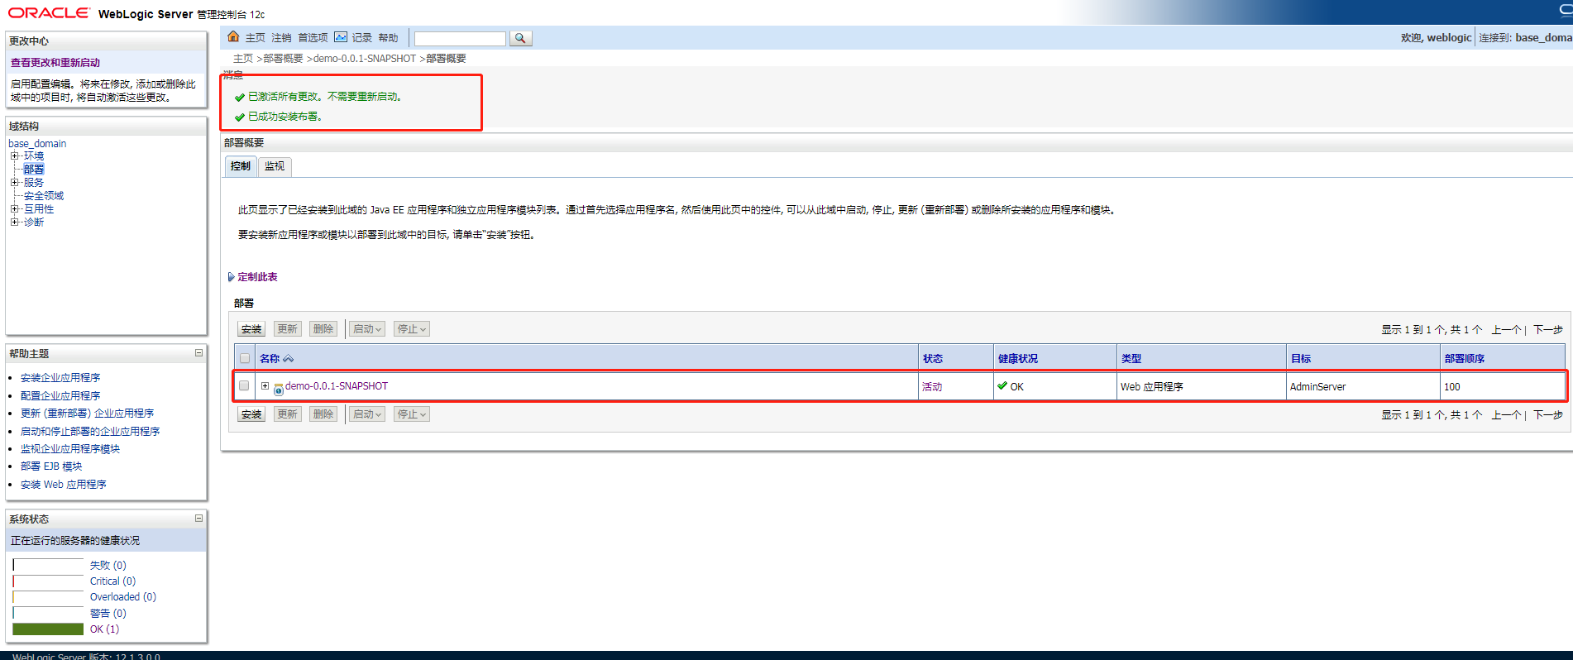Open the 启动 dropdown below the table
Screen dimensions: 1573x660
click(x=367, y=414)
